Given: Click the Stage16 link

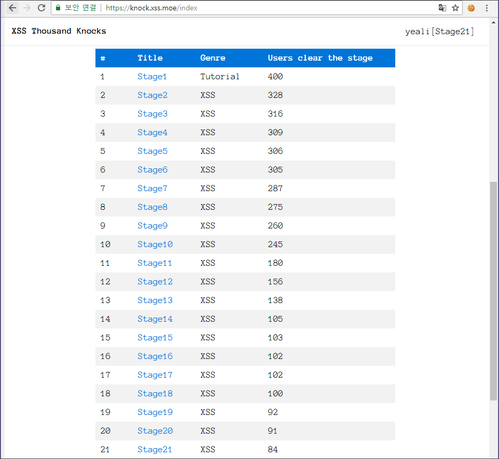Looking at the screenshot, I should (x=155, y=356).
